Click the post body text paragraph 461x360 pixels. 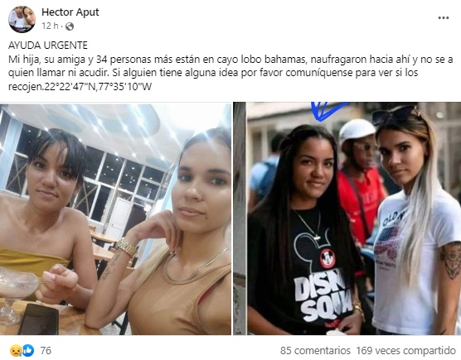point(230,73)
